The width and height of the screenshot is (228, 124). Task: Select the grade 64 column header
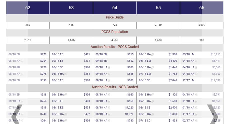[115, 8]
